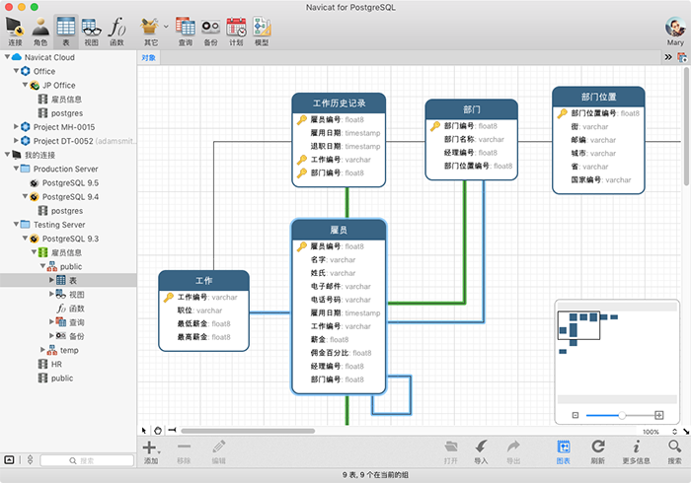This screenshot has width=691, height=483.
Task: Collapse the Production Server group
Action: (16, 168)
